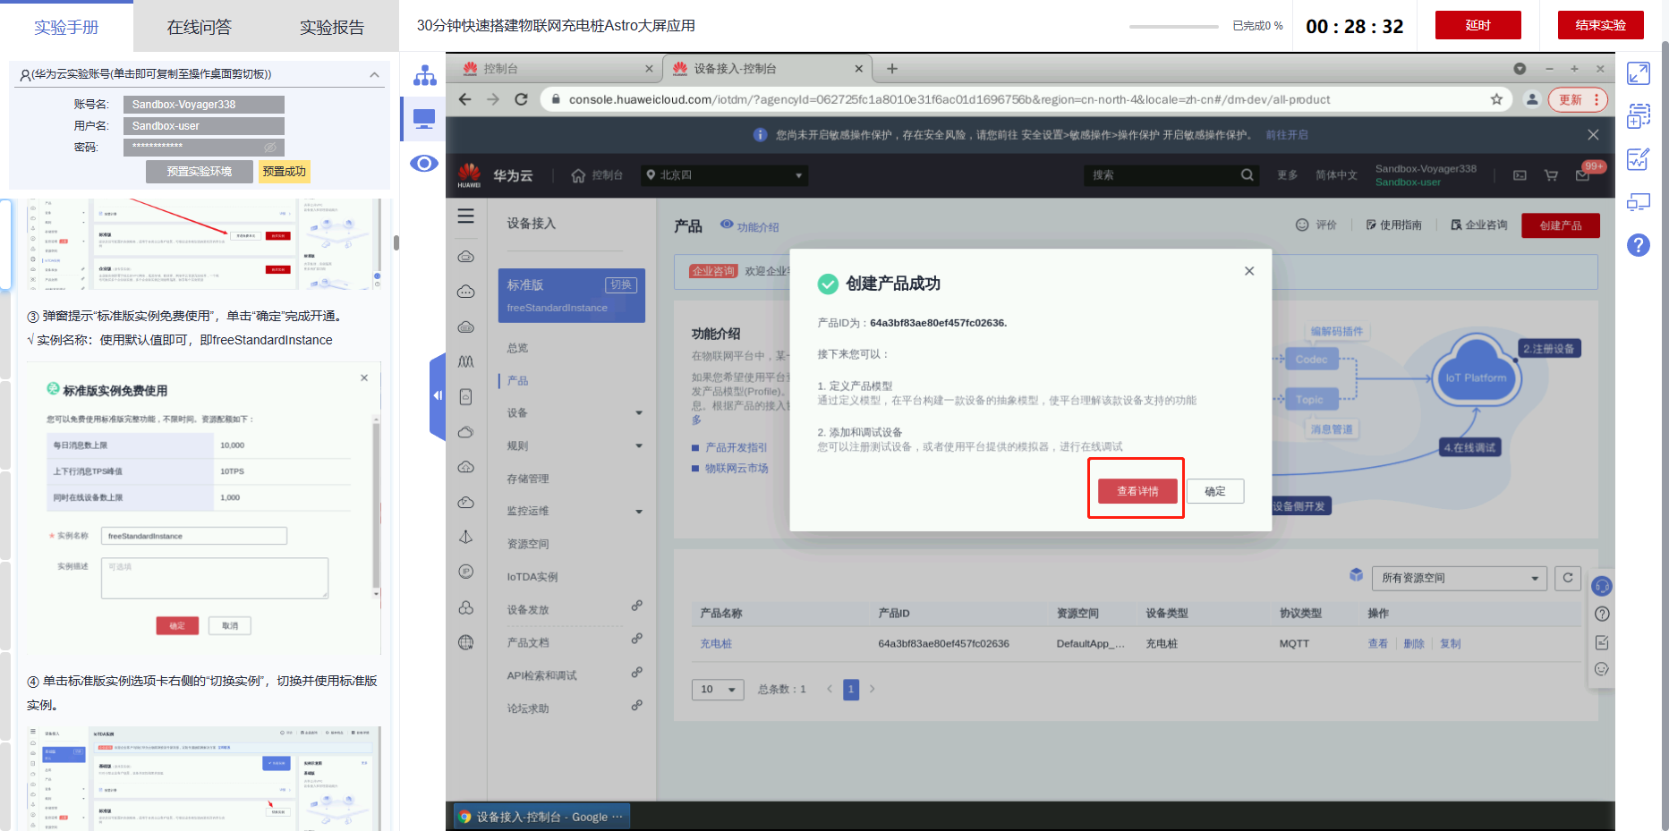Click the multi-screen monitor icon on right strip
Screen dimensions: 1669x831
(1639, 202)
